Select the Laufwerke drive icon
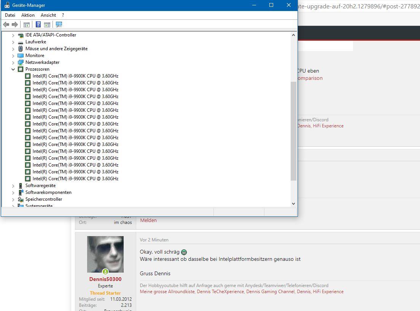The image size is (420, 311). (x=21, y=42)
